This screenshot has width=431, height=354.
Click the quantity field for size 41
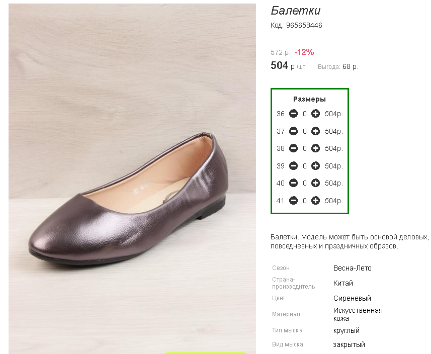(305, 201)
